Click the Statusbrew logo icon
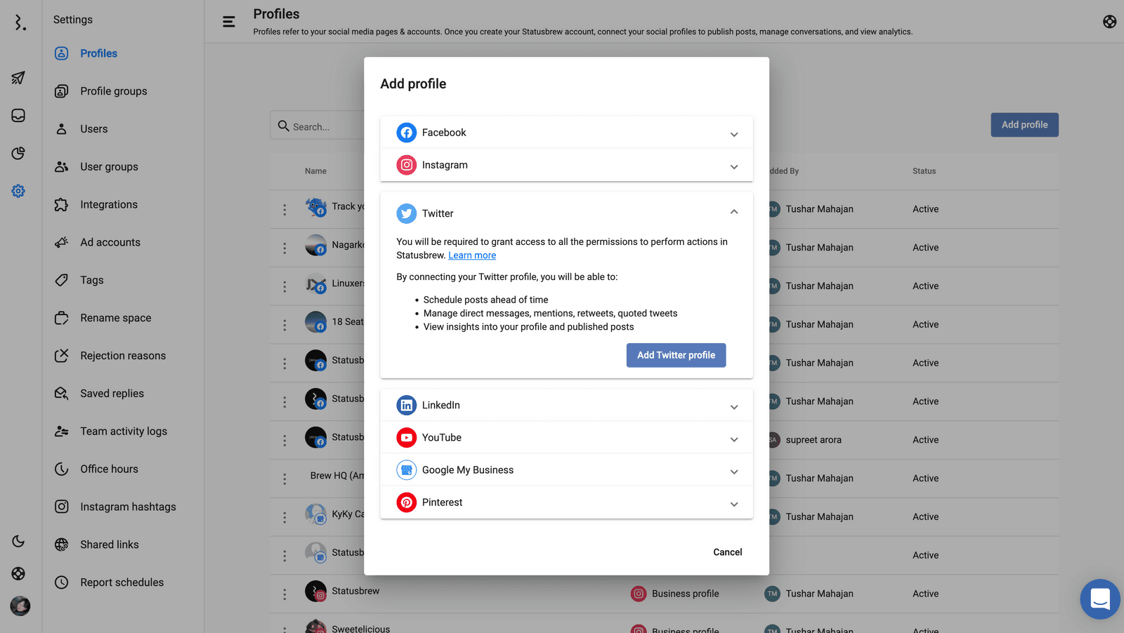Viewport: 1124px width, 633px height. tap(20, 22)
